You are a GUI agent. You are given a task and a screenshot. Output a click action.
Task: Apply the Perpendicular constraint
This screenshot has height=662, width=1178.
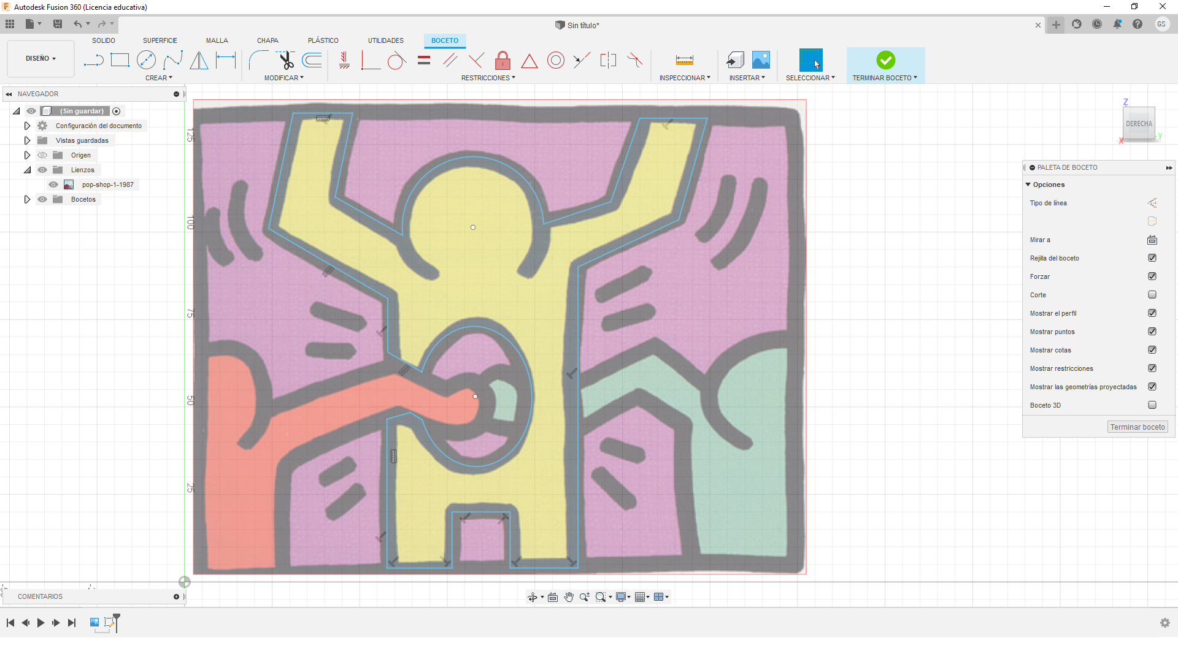coord(476,60)
